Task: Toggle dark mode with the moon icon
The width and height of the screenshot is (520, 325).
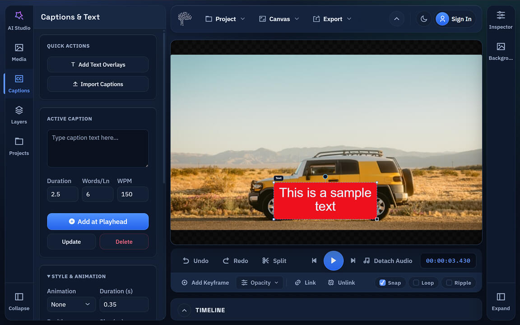Action: (423, 19)
